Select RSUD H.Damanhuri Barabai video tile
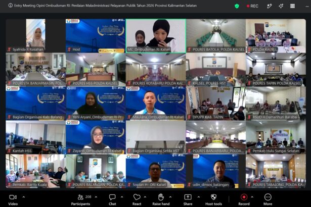This screenshot has height=207, width=311. coord(276,103)
